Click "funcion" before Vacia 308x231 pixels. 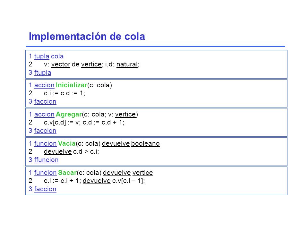(x=45, y=143)
